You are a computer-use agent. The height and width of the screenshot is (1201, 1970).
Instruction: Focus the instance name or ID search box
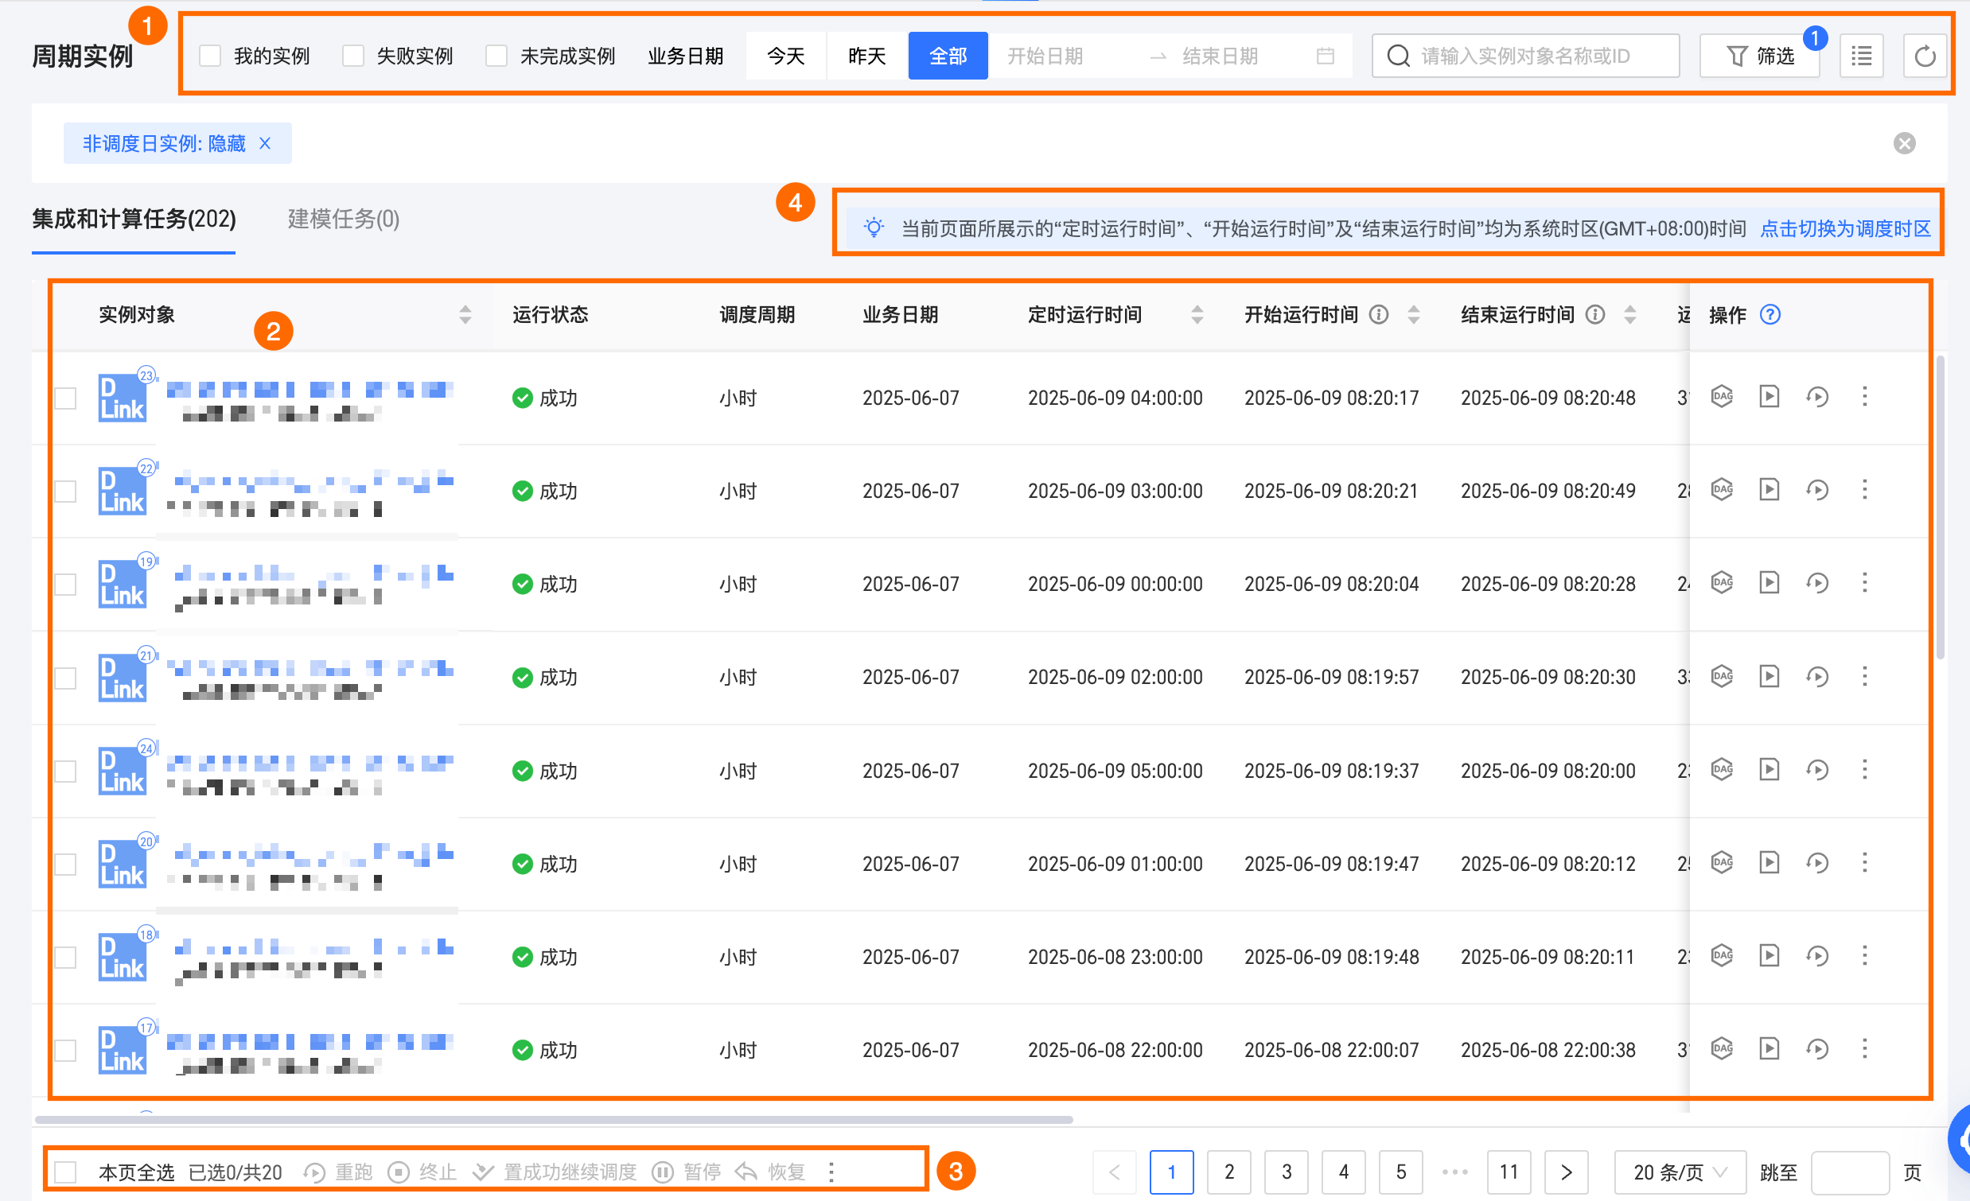click(1524, 56)
